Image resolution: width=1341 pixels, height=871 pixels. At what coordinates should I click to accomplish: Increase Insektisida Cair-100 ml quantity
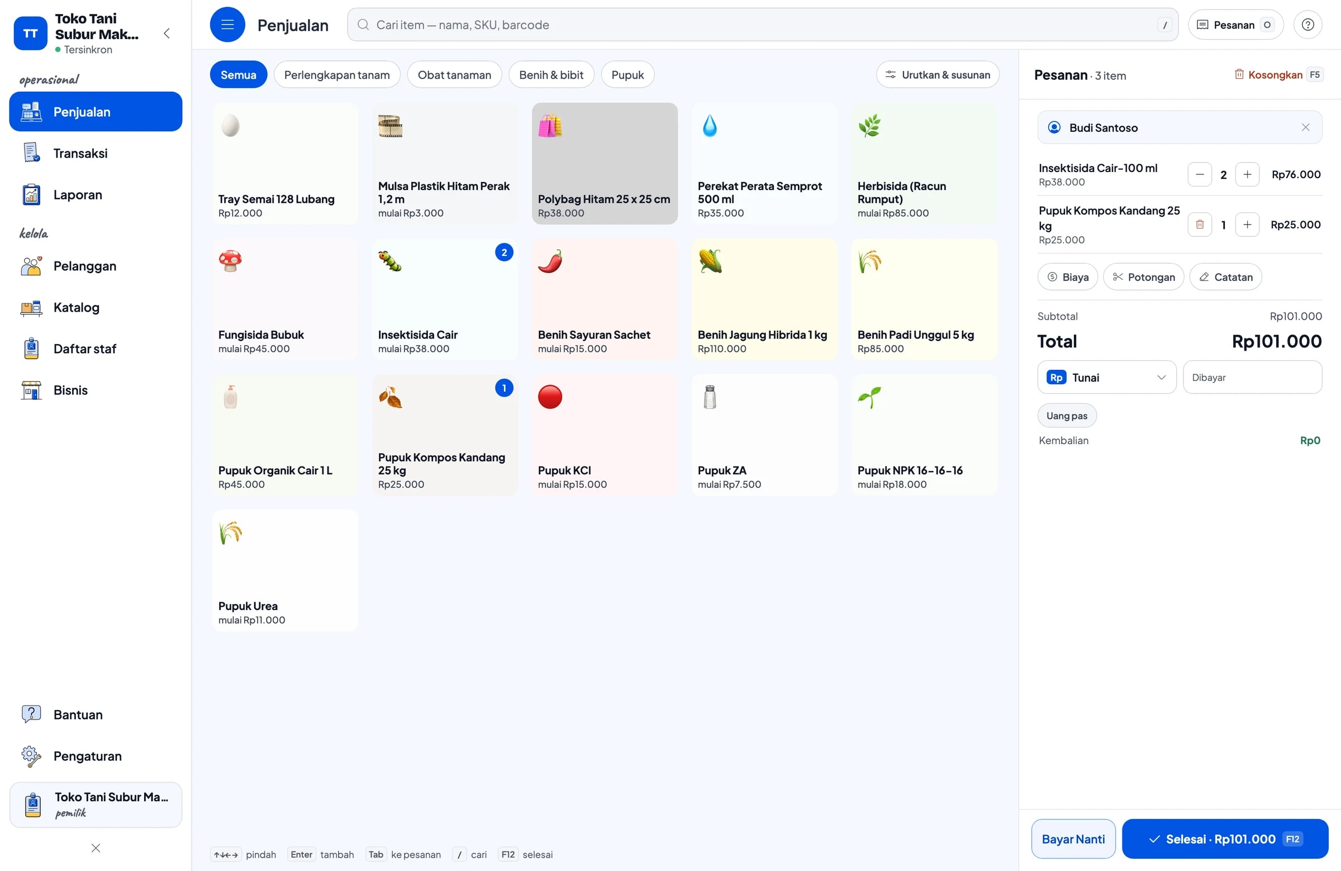(x=1247, y=175)
